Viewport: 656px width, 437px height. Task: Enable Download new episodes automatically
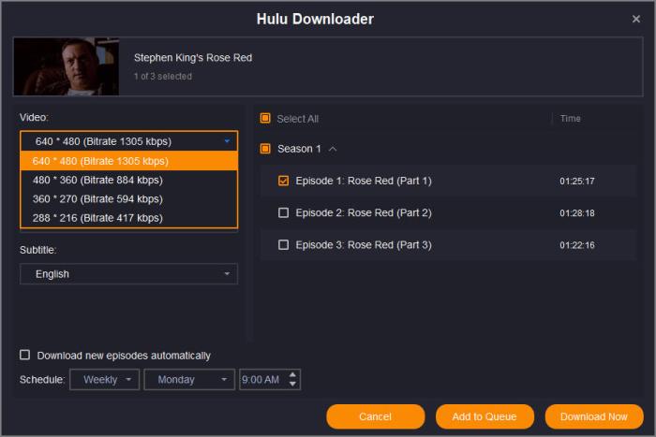click(x=24, y=355)
